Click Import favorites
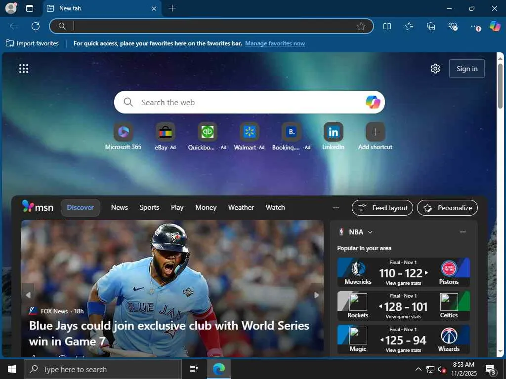The height and width of the screenshot is (379, 506). point(32,43)
